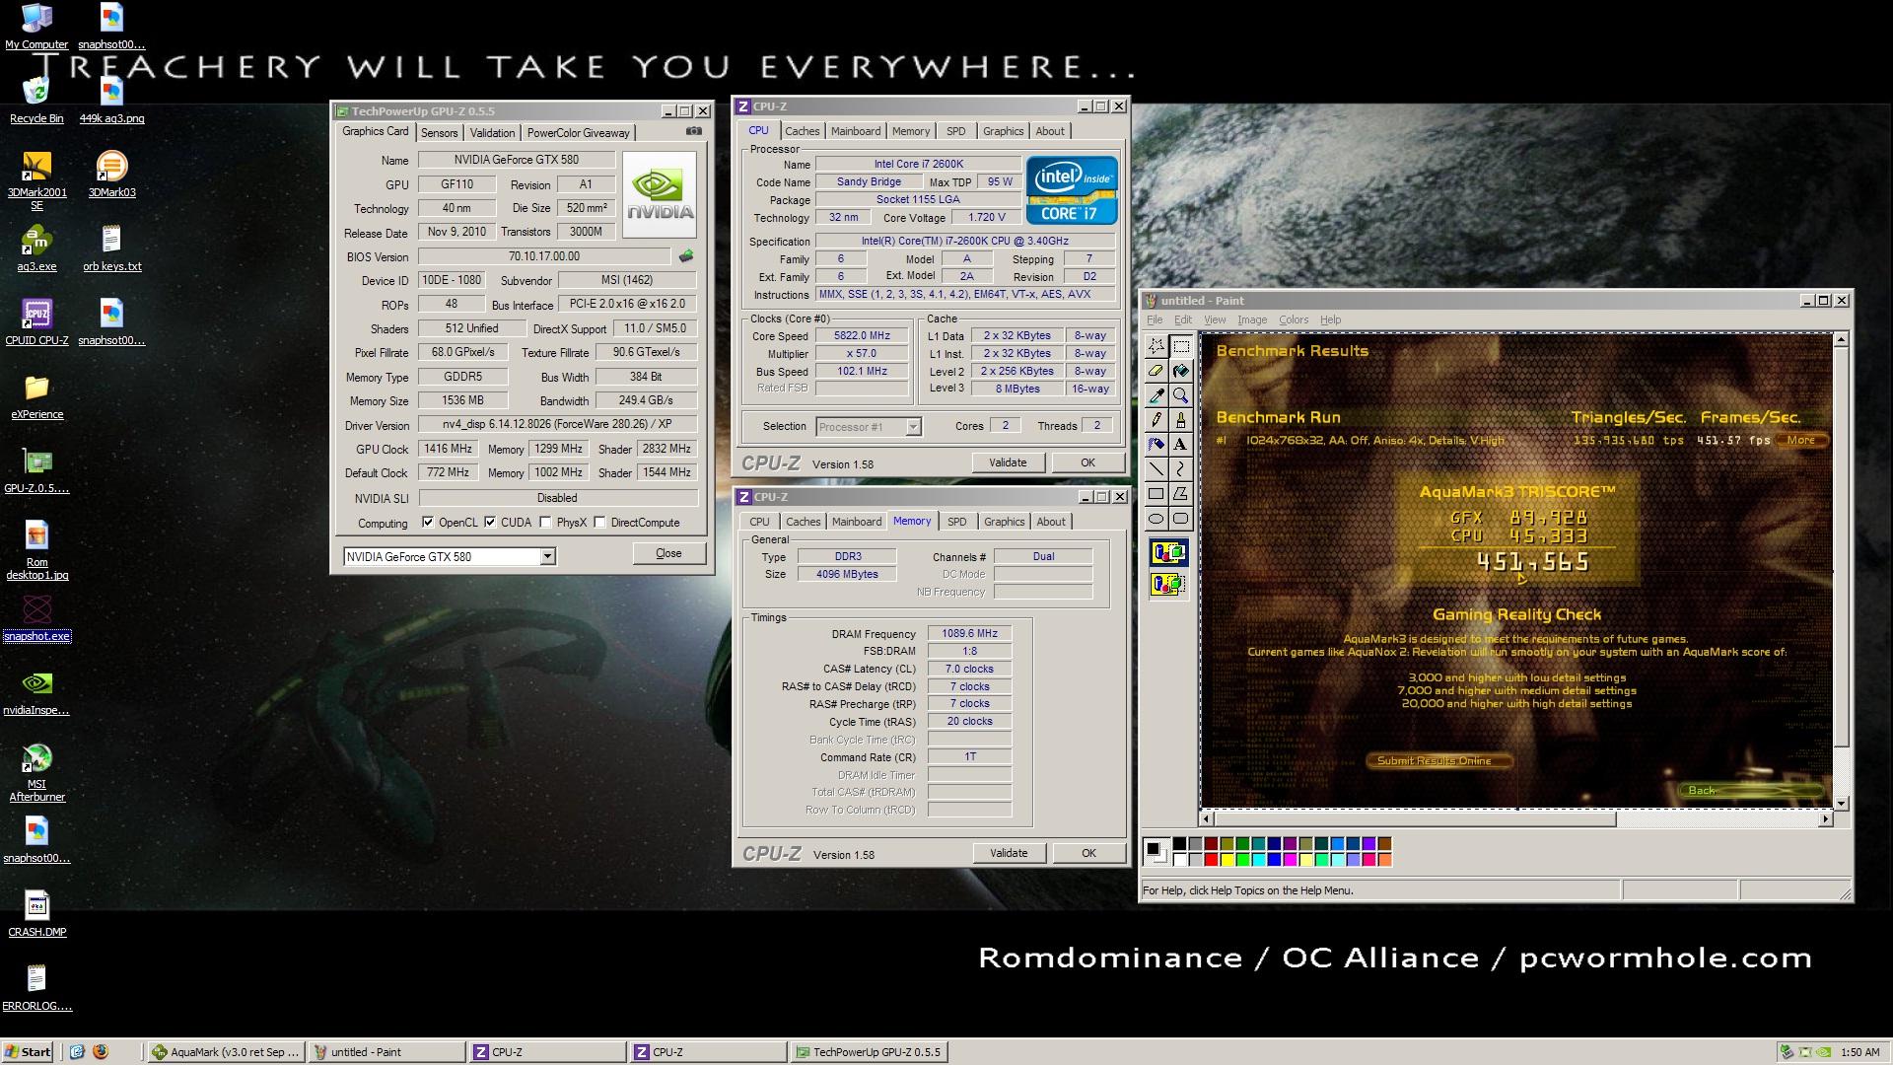Open SPD tab in bottom CPU-Z window
This screenshot has width=1893, height=1065.
click(x=956, y=522)
